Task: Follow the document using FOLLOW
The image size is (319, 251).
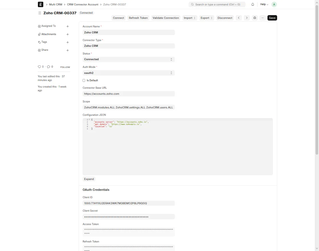Action: 65,67
